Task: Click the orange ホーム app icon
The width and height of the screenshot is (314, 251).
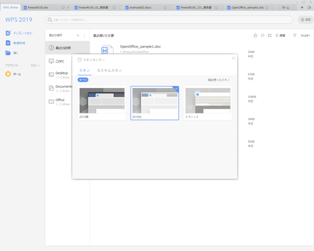Action: (8, 74)
